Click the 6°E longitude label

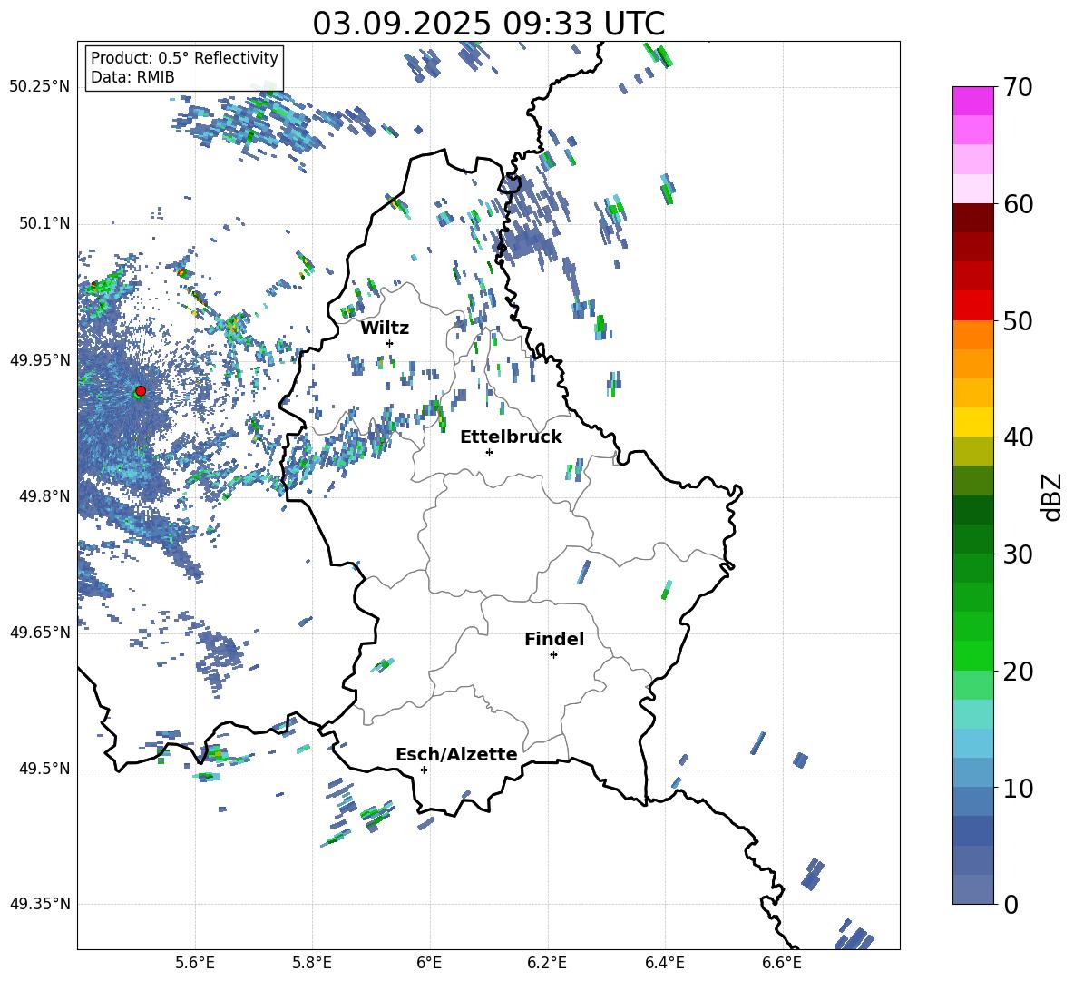point(429,963)
